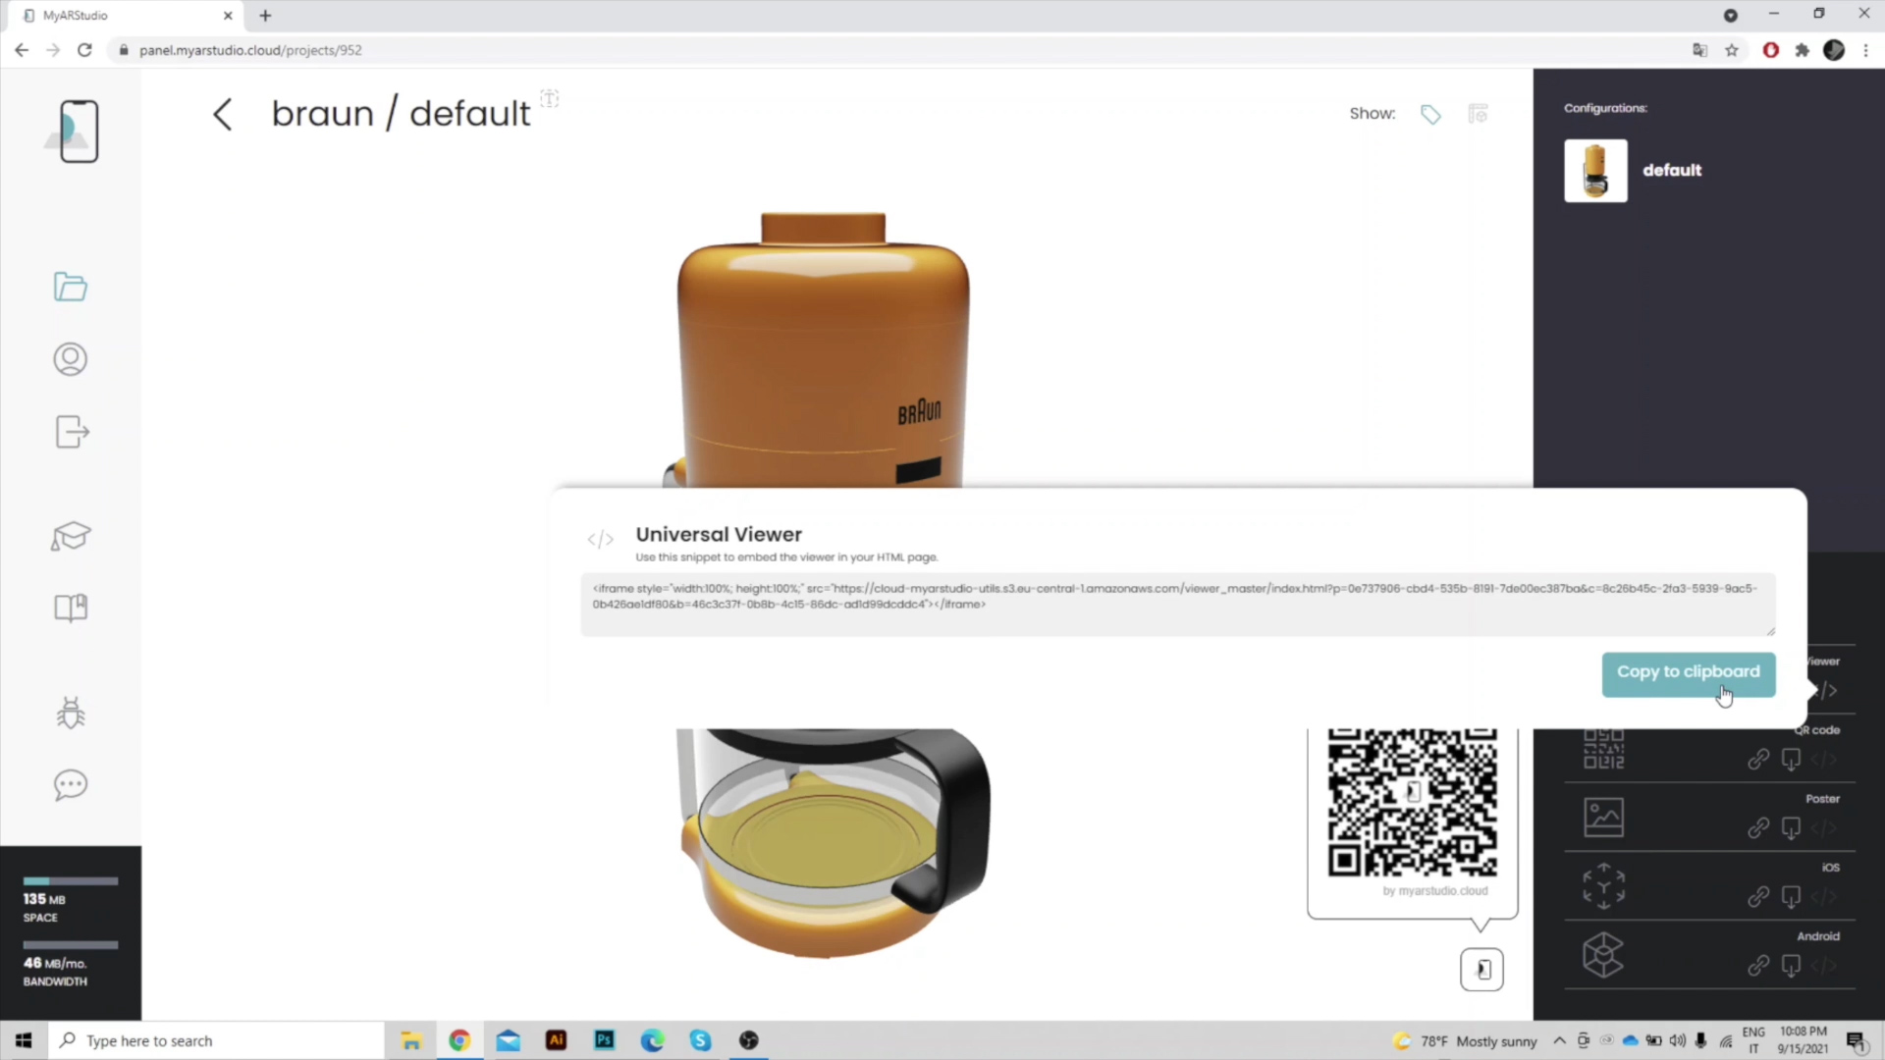Open the tutorials graduation cap icon
Screen dimensions: 1885x1060
click(x=71, y=536)
